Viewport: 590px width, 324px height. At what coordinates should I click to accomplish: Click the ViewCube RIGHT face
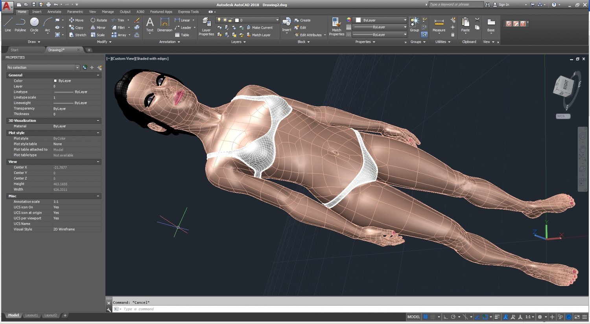point(565,85)
